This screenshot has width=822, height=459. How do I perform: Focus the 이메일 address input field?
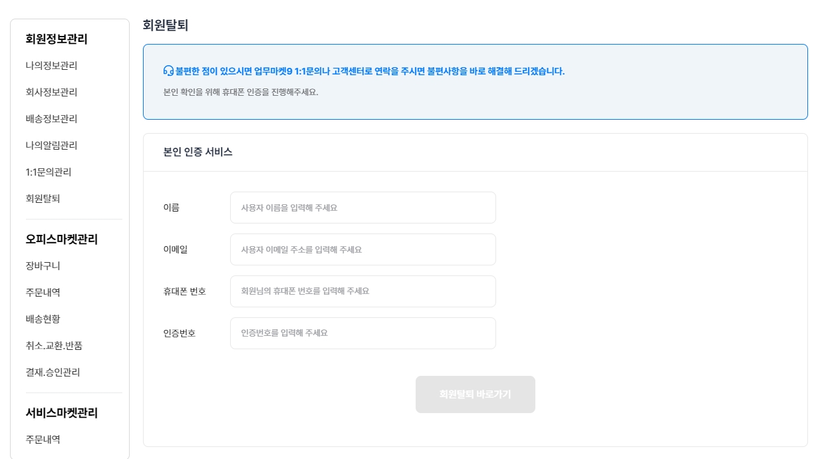tap(362, 249)
